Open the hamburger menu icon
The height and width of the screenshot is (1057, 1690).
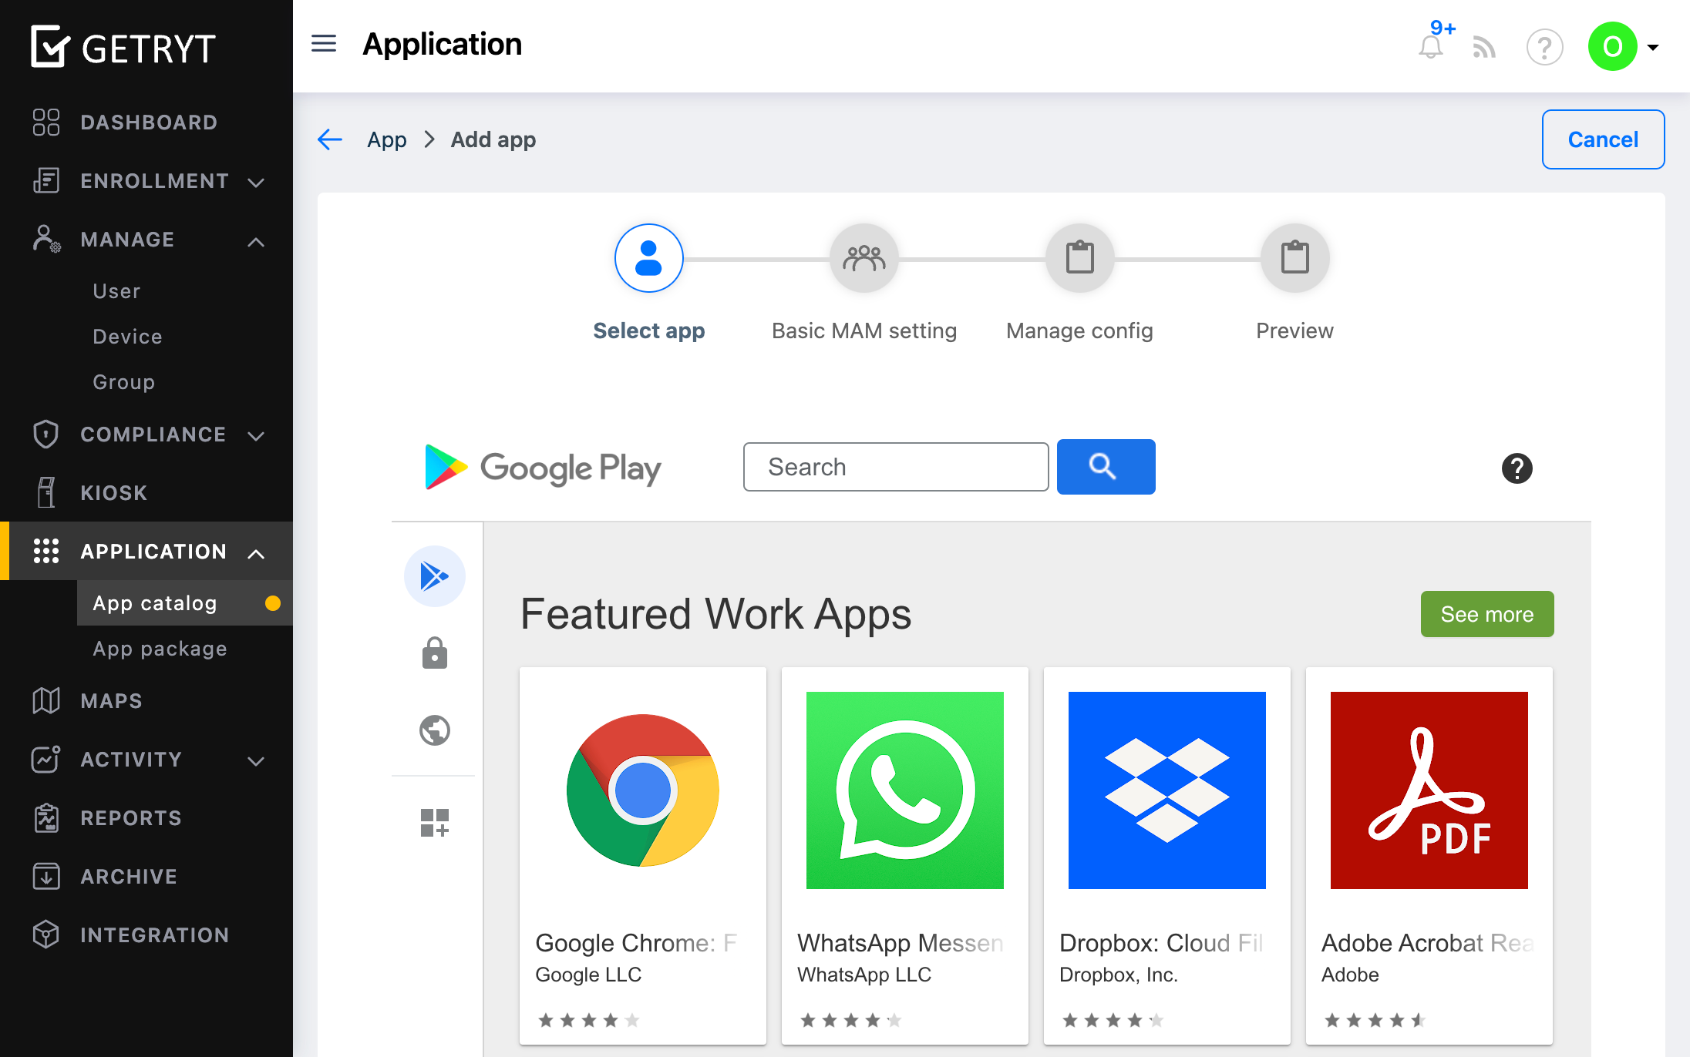point(324,44)
